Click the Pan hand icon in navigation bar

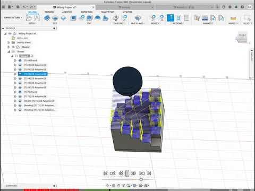[118, 186]
